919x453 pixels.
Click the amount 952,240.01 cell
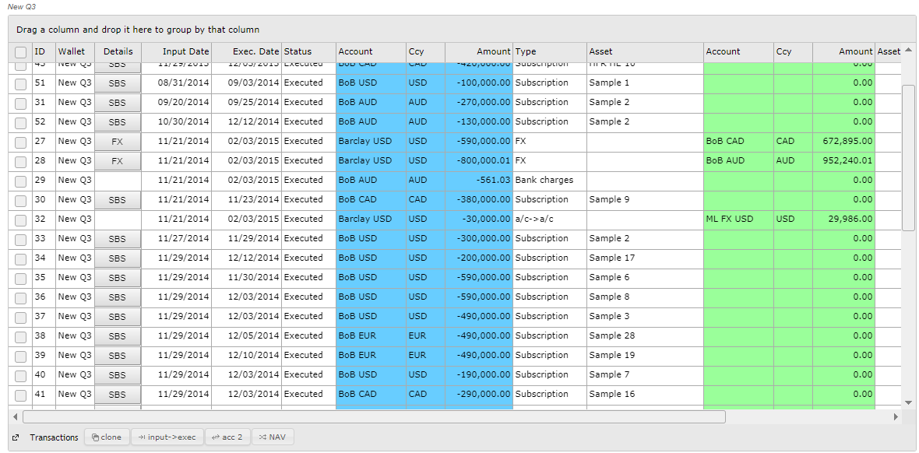coord(843,160)
